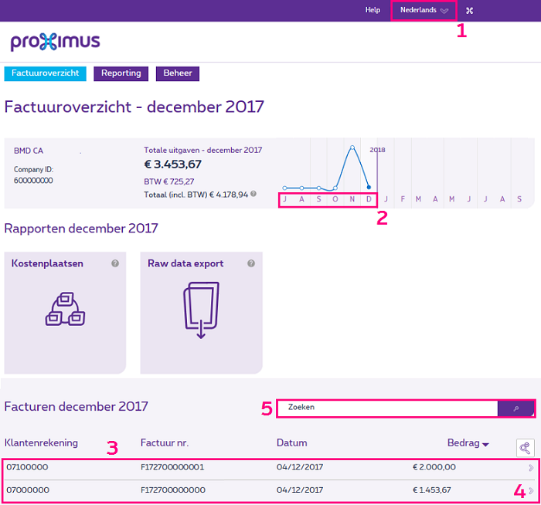
Task: Click the peak data point on the expense chart
Action: click(352, 147)
